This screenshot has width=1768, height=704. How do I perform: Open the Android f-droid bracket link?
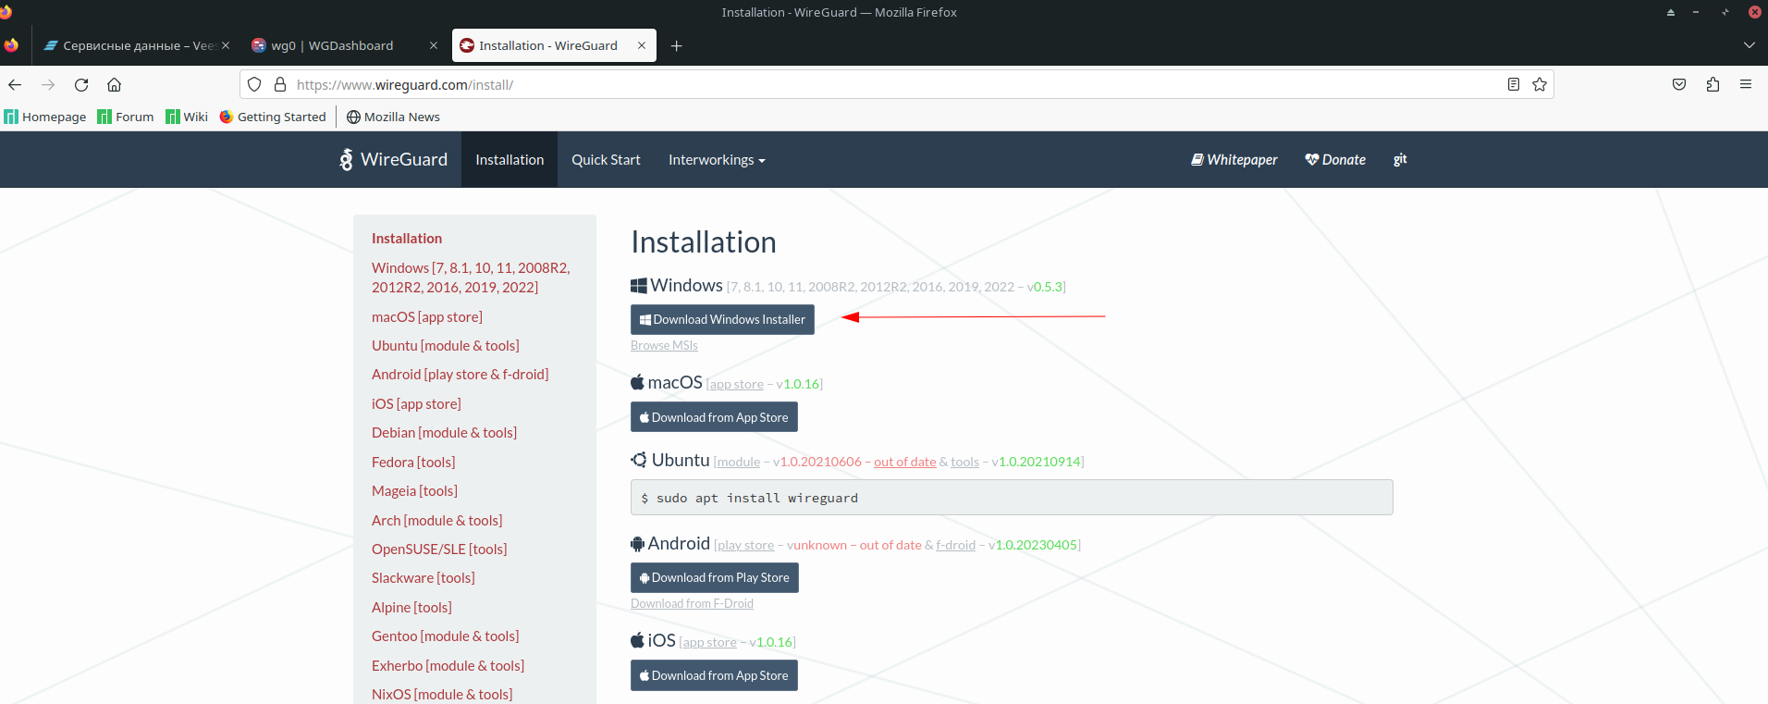pyautogui.click(x=955, y=545)
